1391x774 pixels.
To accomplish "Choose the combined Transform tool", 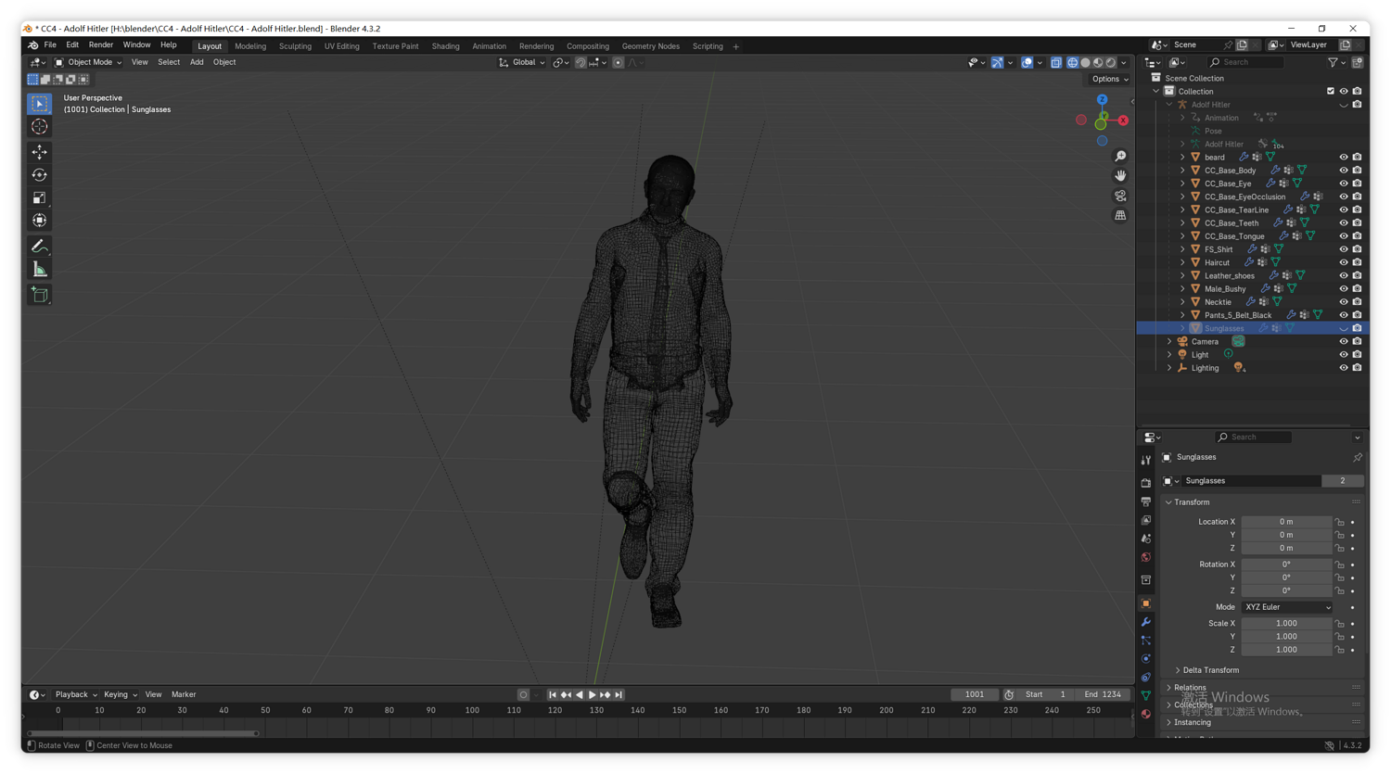I will (x=39, y=221).
